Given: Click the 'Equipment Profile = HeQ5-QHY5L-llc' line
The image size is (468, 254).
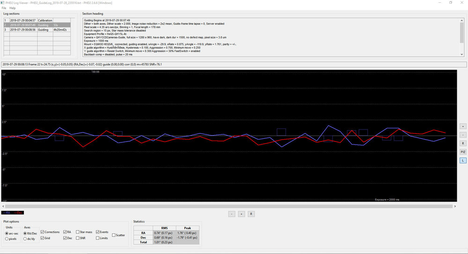Looking at the screenshot, I should pos(105,34).
